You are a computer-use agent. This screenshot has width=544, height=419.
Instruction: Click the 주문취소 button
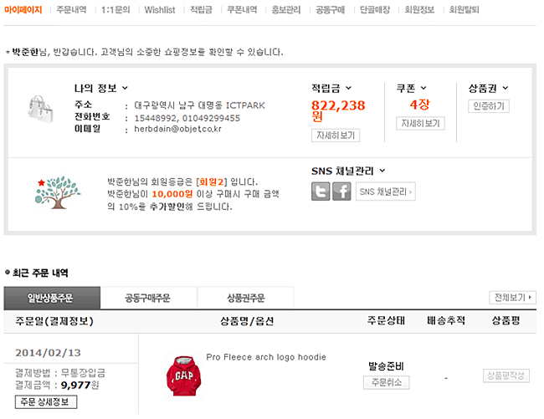click(x=386, y=382)
